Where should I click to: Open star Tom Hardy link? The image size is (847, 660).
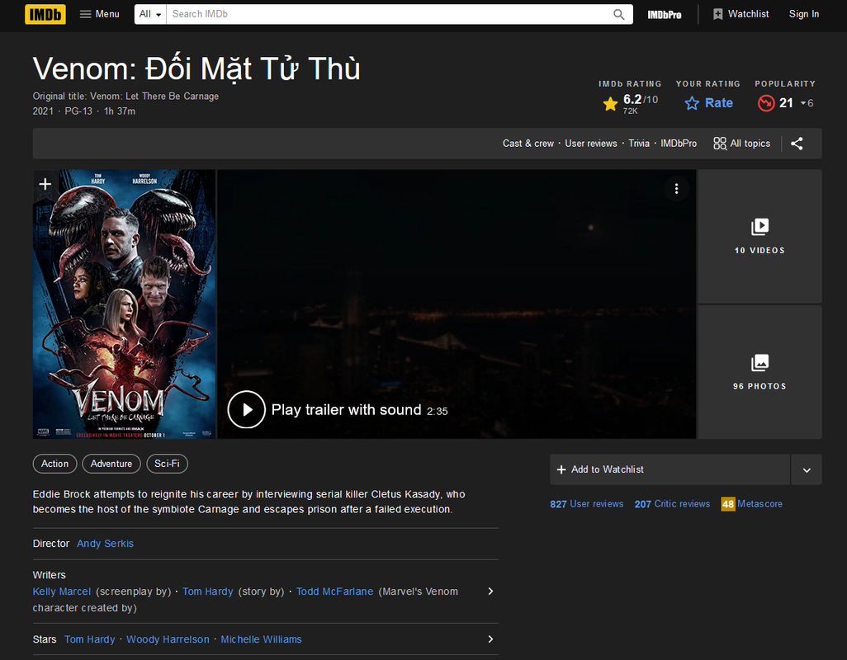coord(90,639)
